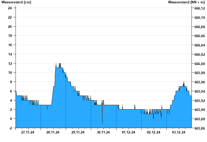Click the Wasserstand [cm] axis title

(x=16, y=2)
